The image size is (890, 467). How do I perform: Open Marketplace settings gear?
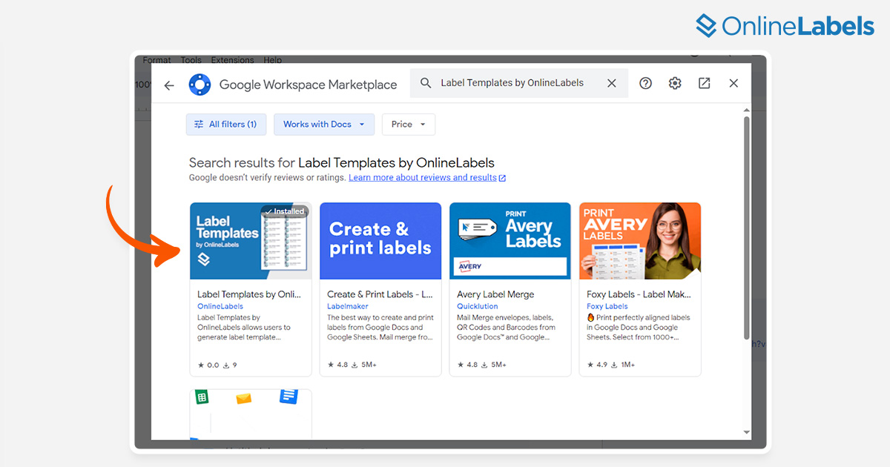[675, 83]
